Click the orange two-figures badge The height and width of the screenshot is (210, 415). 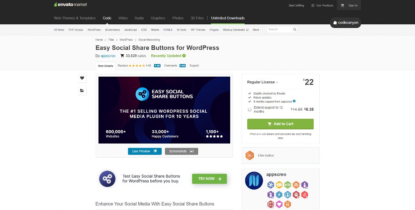pos(288,204)
